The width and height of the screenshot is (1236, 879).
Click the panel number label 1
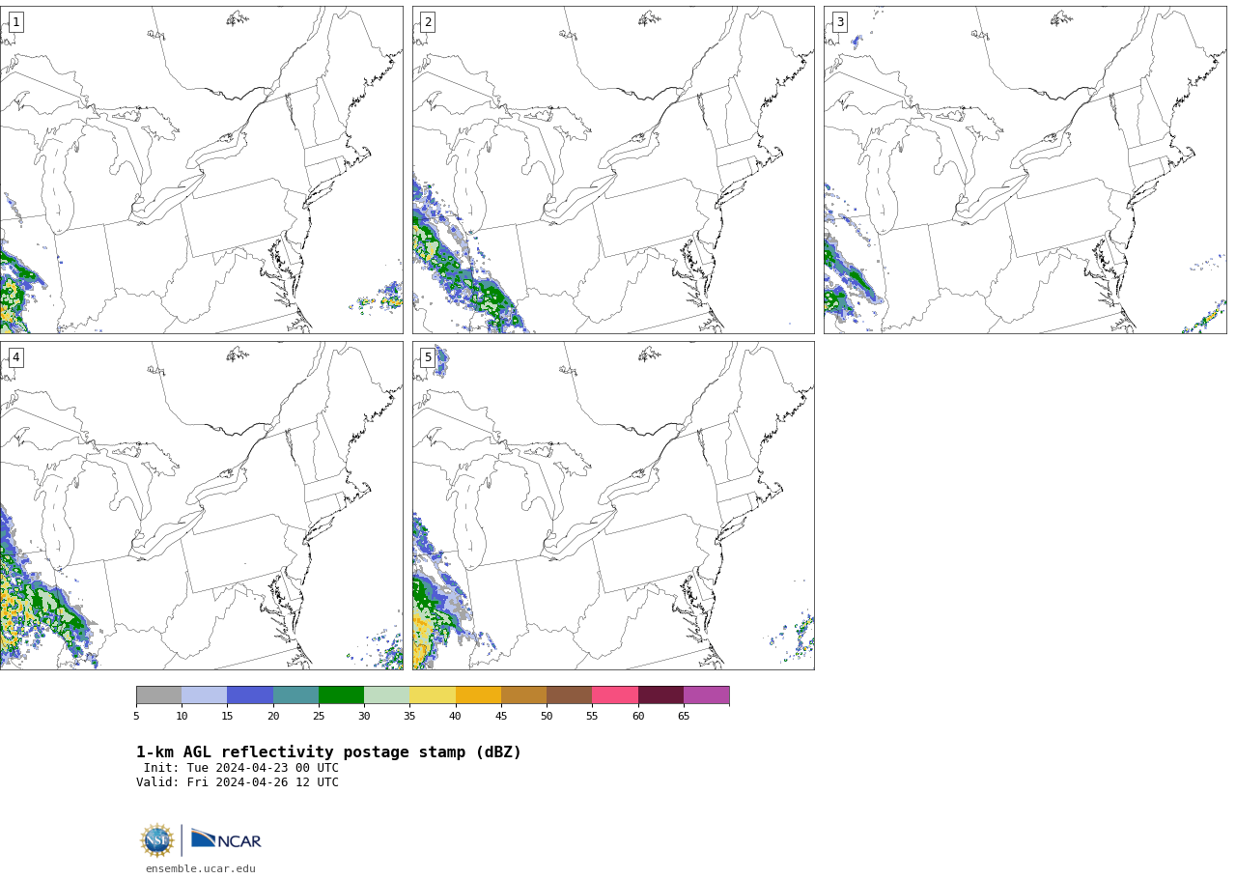(15, 22)
